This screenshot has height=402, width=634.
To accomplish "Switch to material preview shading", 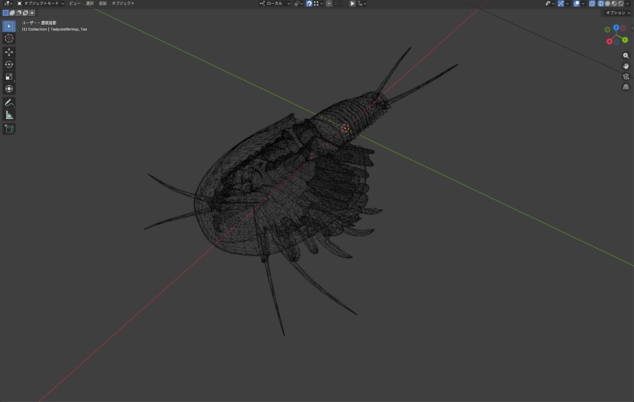I will click(x=614, y=3).
